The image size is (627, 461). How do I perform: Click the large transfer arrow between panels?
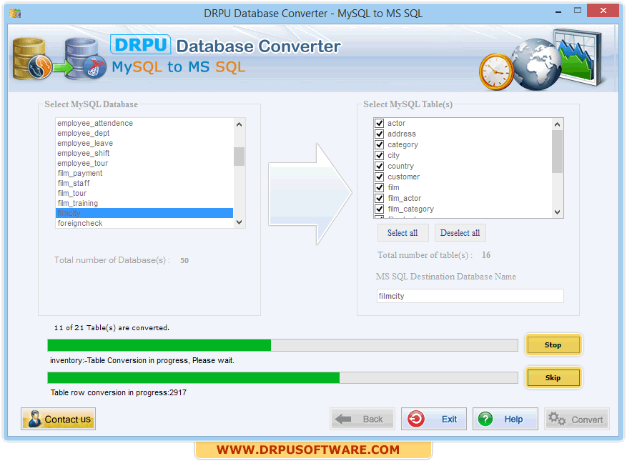(x=310, y=194)
